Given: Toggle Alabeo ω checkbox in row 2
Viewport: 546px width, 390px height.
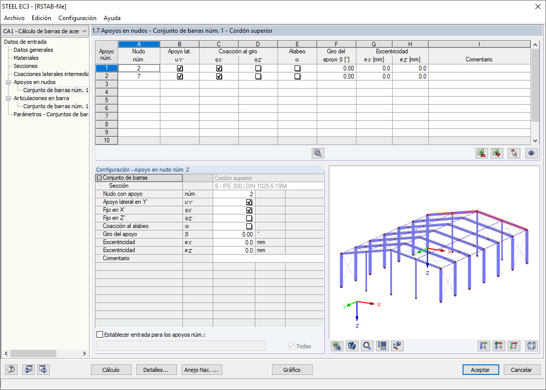Looking at the screenshot, I should click(297, 76).
